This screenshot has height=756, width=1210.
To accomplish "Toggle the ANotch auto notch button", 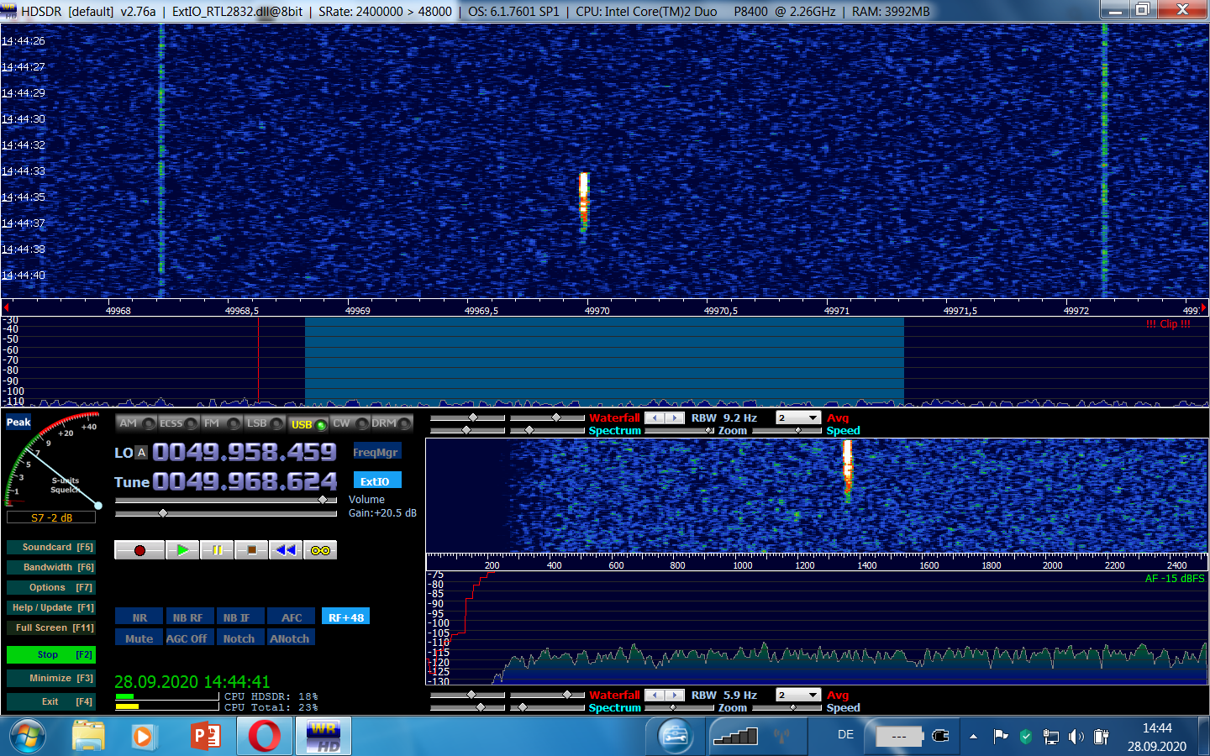I will tap(290, 638).
